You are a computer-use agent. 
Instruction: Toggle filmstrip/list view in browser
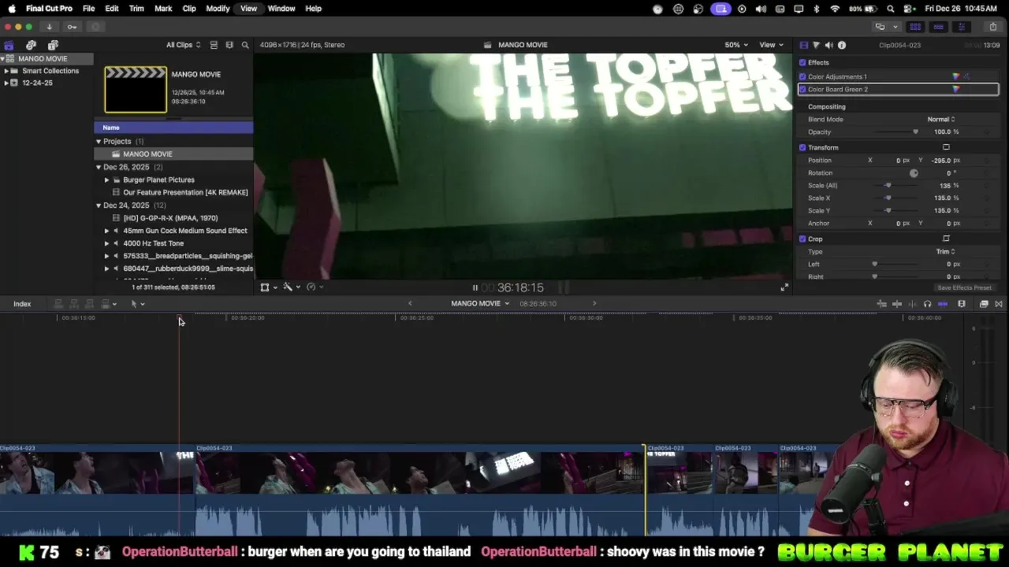(x=214, y=45)
